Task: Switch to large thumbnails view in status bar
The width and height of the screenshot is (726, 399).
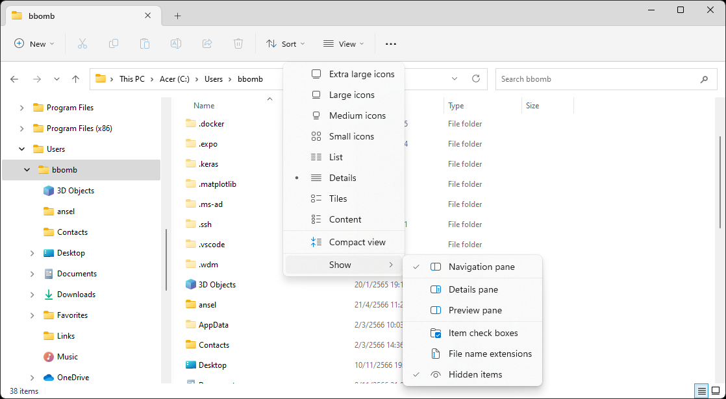Action: (x=716, y=391)
